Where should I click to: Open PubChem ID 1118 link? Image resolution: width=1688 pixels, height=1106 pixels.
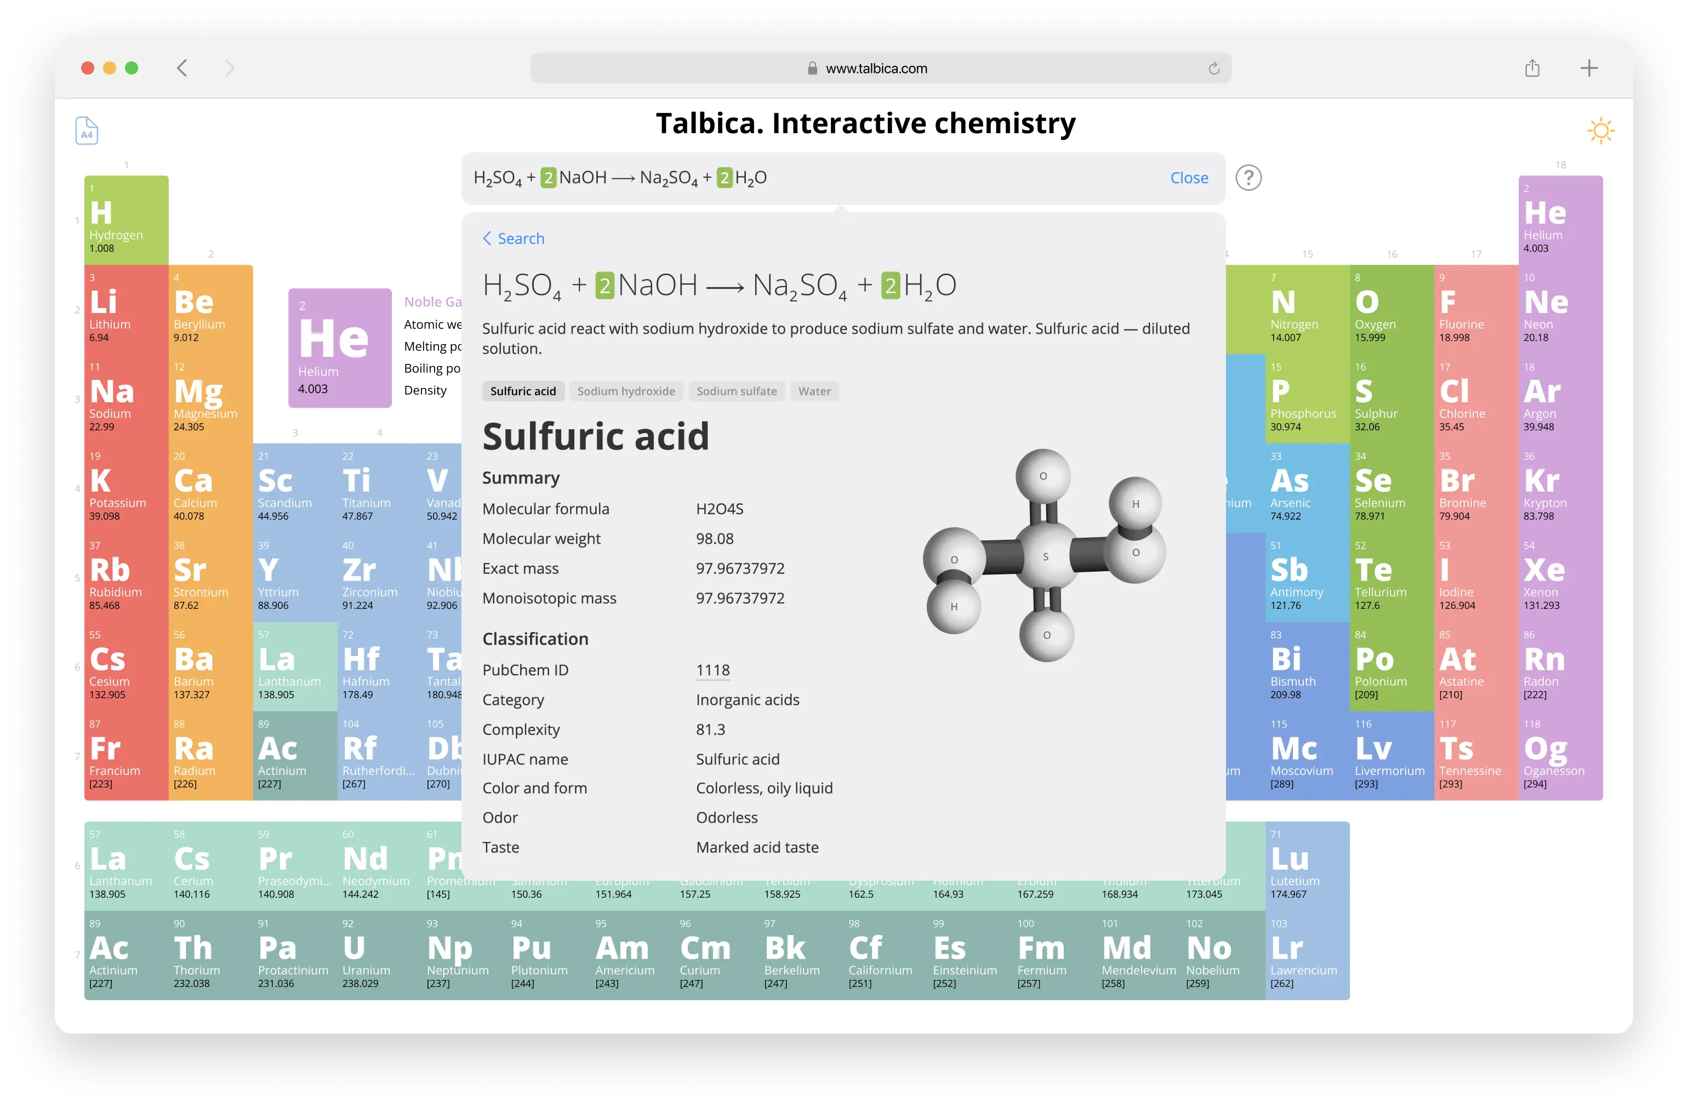[713, 670]
